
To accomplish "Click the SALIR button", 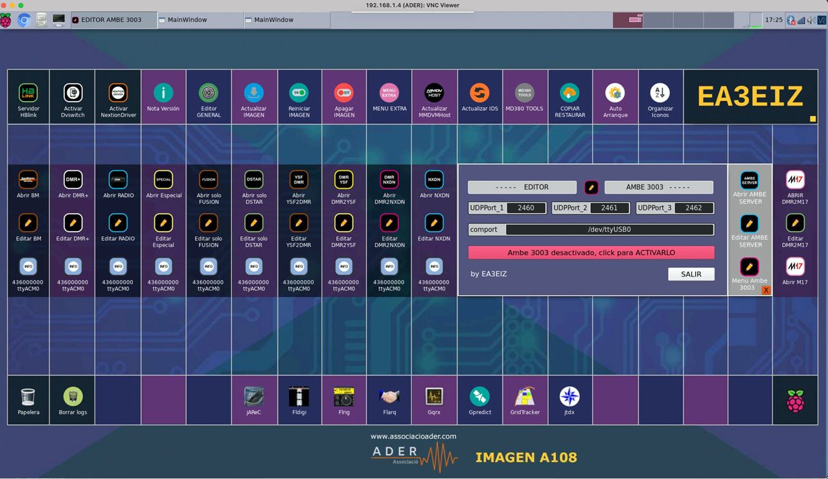I will tap(691, 274).
